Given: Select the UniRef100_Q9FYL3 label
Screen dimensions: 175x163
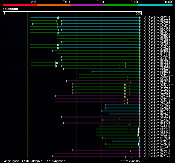Looking at the screenshot, I should pos(157,102).
